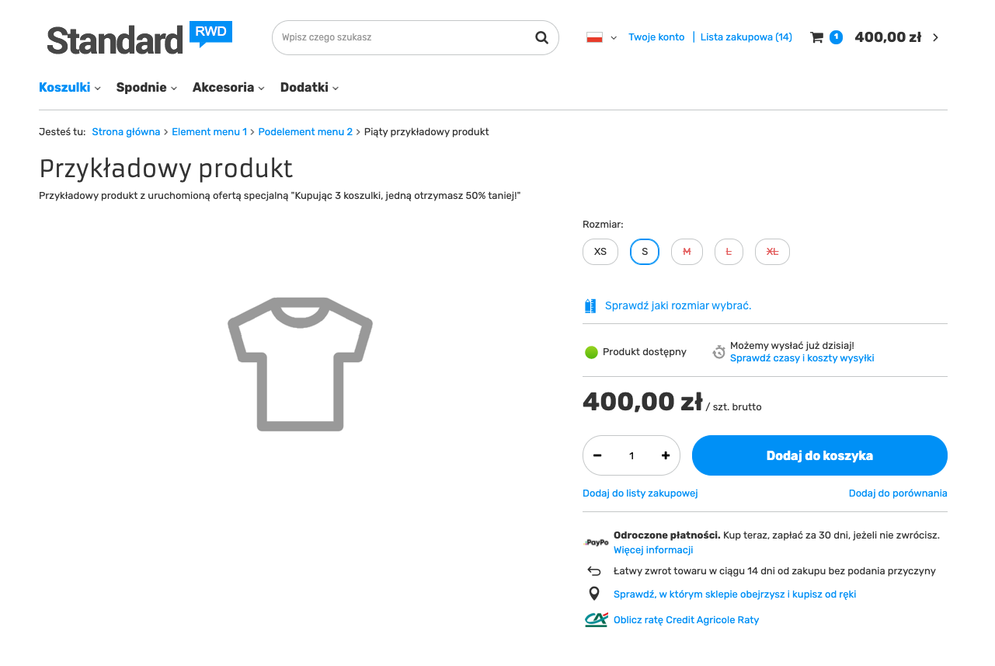
Task: Click the Polish flag language icon
Action: coord(595,37)
